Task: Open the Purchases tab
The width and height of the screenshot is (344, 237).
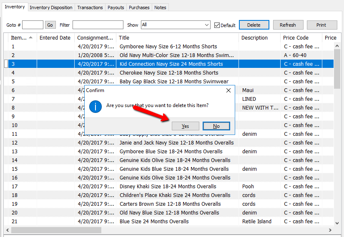Action: click(x=139, y=7)
